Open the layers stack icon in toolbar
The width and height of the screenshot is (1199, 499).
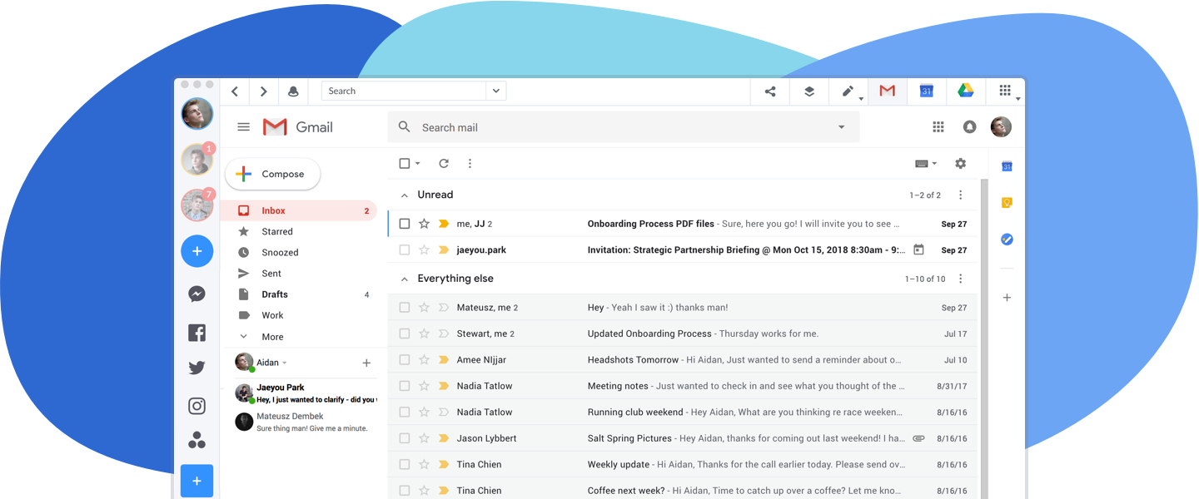(809, 91)
